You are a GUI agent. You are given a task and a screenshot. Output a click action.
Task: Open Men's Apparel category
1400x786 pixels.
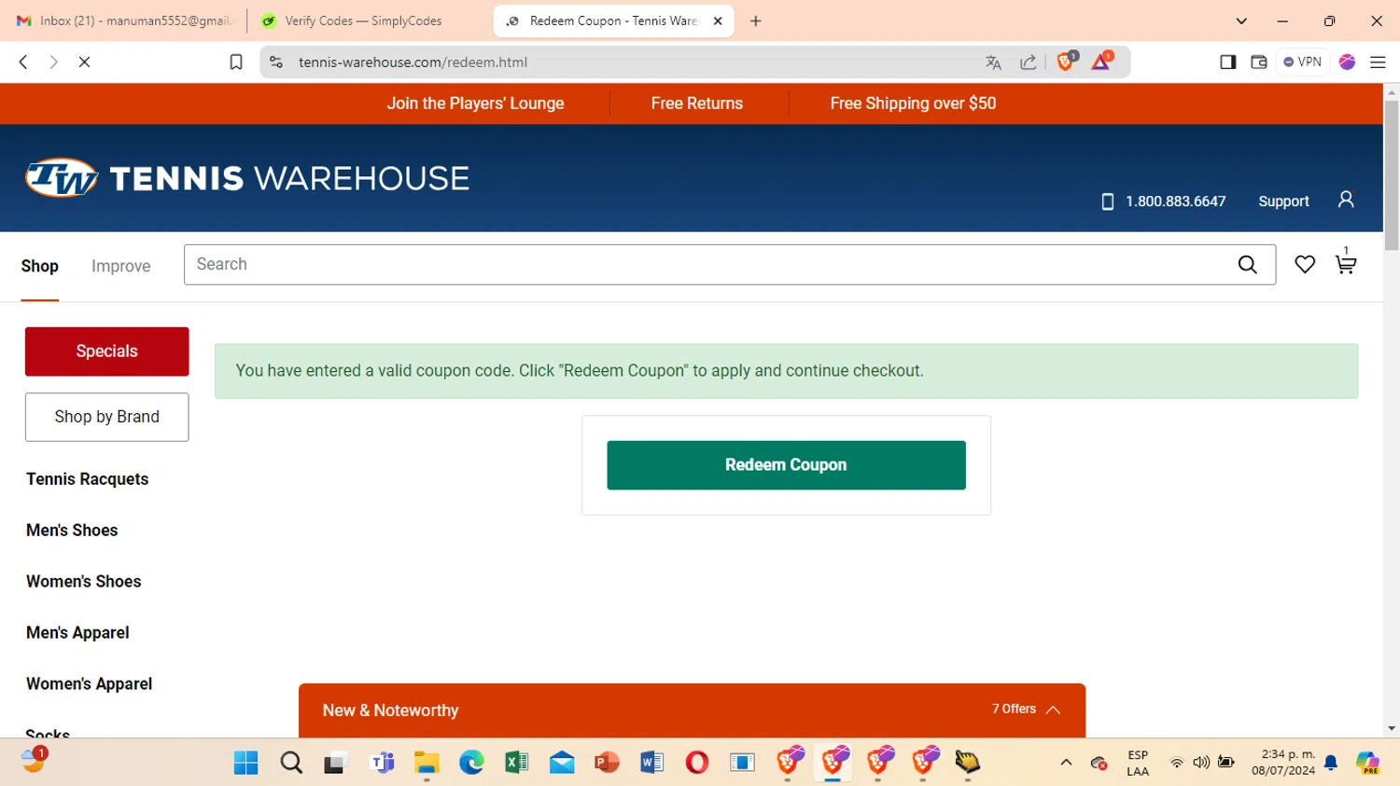point(77,632)
